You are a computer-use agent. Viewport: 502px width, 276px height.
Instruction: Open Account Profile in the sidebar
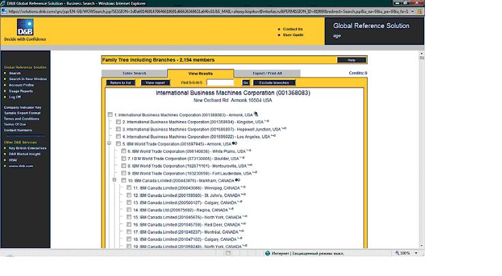(x=21, y=85)
